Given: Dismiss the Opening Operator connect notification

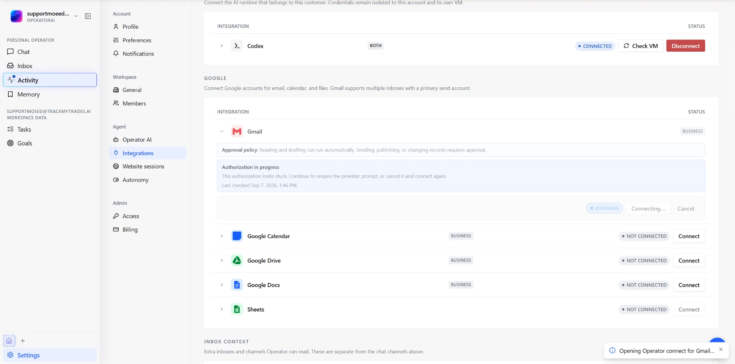Looking at the screenshot, I should 721,349.
